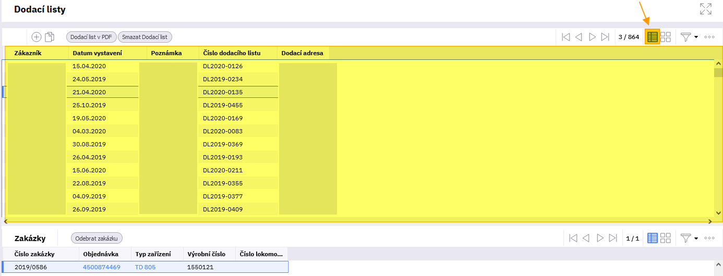Click the filter funnel icon in Zakázky

(686, 238)
